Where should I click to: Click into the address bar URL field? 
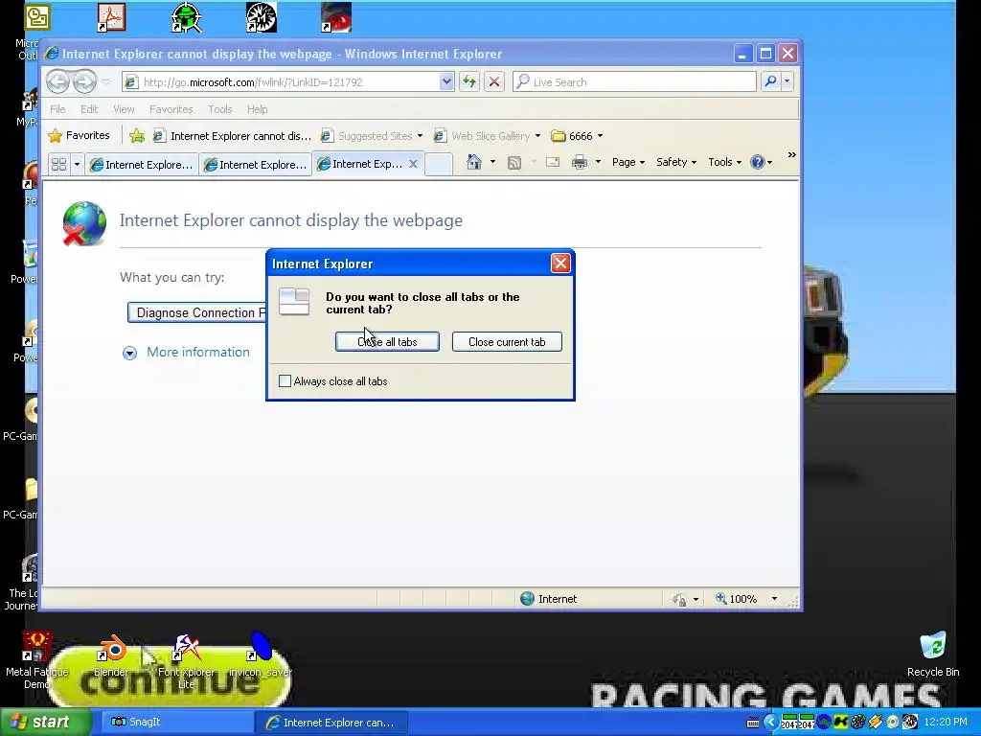pyautogui.click(x=287, y=82)
